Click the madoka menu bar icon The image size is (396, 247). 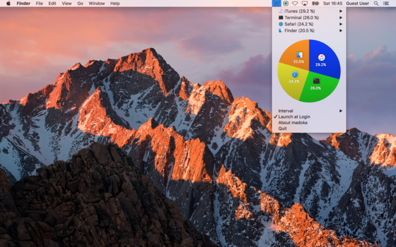(277, 3)
